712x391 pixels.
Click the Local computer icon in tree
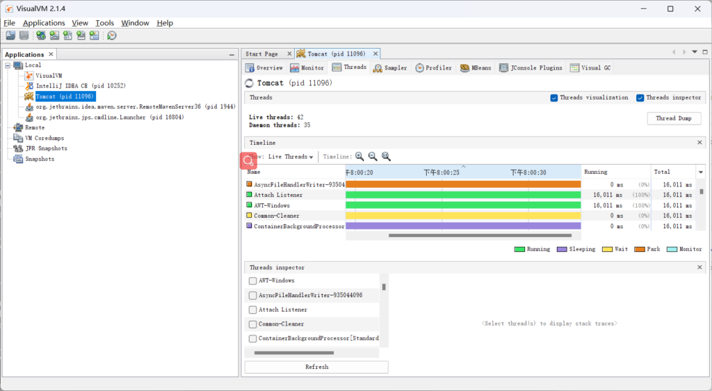point(18,65)
